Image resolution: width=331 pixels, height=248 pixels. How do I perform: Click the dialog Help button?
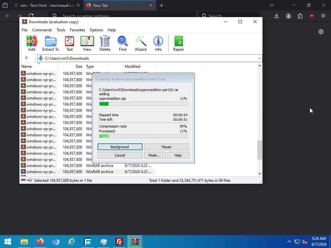coord(178,155)
